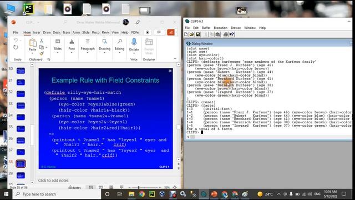Open the Copy dropdown arrow in Clipboard group
Image resolution: width=355 pixels, height=200 pixels.
(x=47, y=47)
